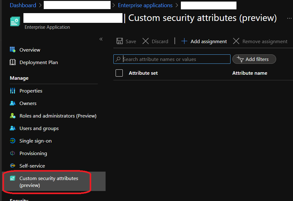The image size is (293, 201).
Task: Click the Self-service icon
Action: [12, 166]
